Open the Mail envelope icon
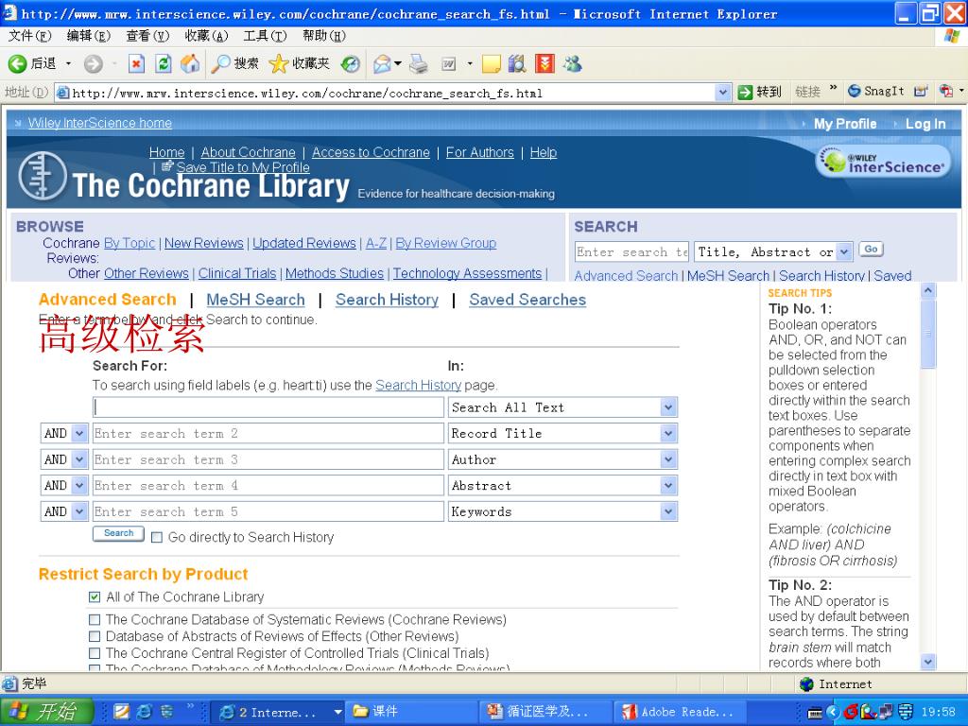This screenshot has height=726, width=968. (382, 63)
